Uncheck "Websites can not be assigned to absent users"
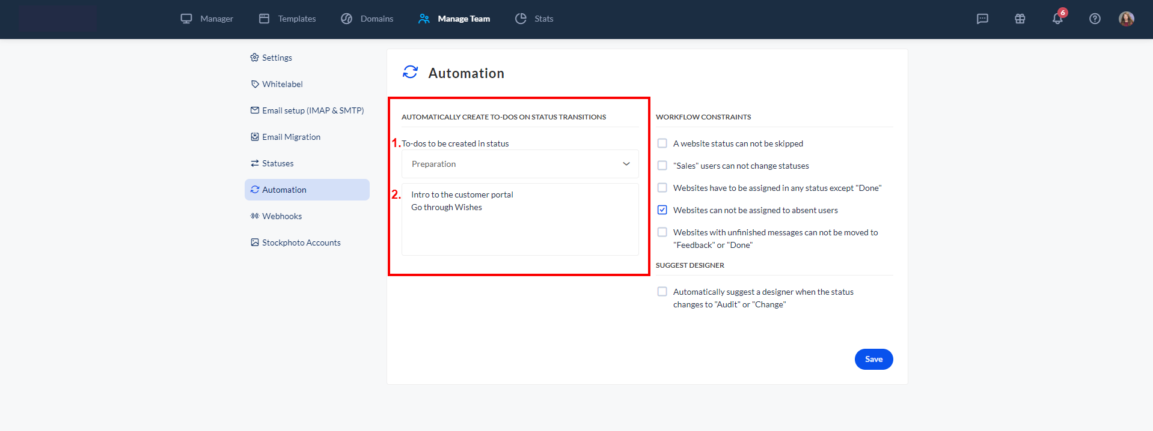The height and width of the screenshot is (431, 1153). pyautogui.click(x=662, y=210)
